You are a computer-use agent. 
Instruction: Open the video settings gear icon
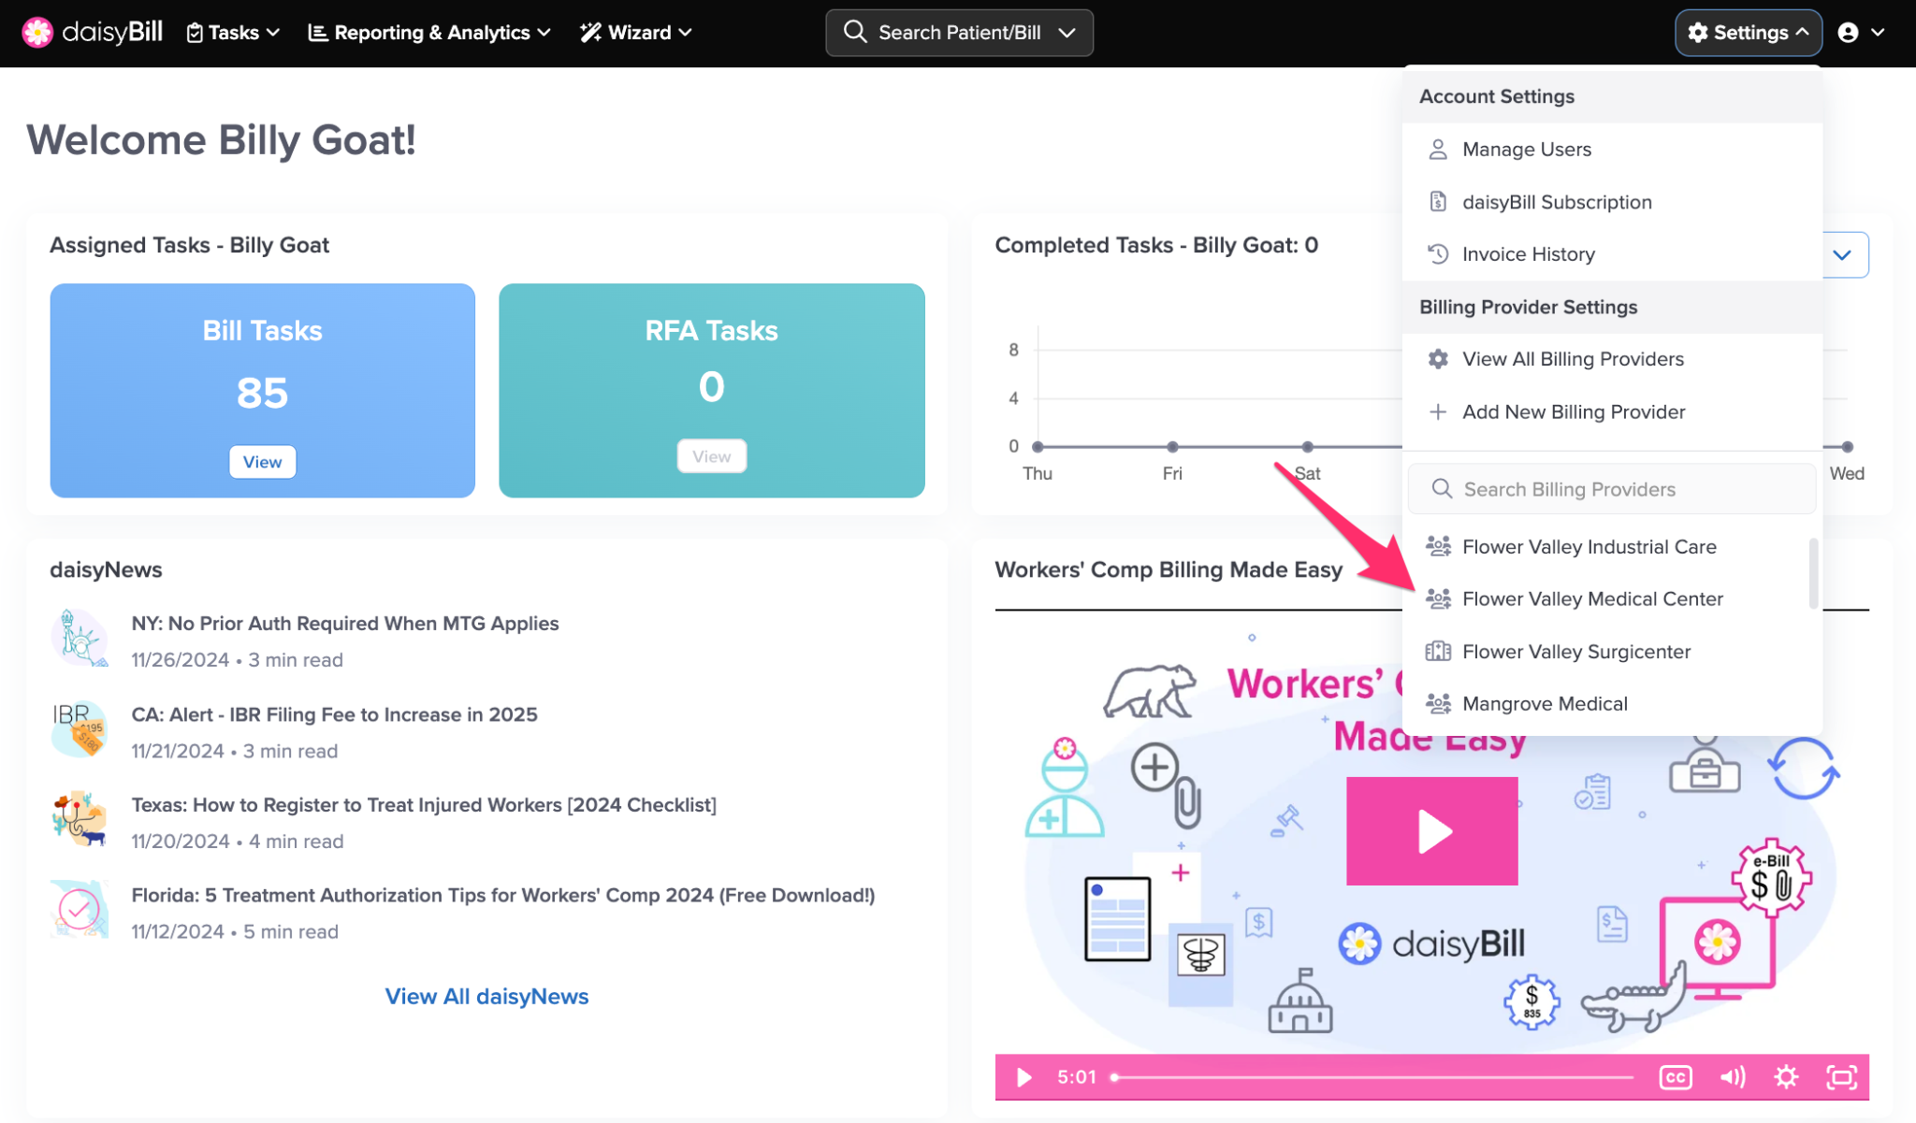[x=1786, y=1077]
